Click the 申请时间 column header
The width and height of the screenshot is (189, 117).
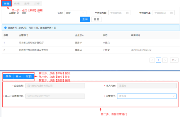coord(135,35)
